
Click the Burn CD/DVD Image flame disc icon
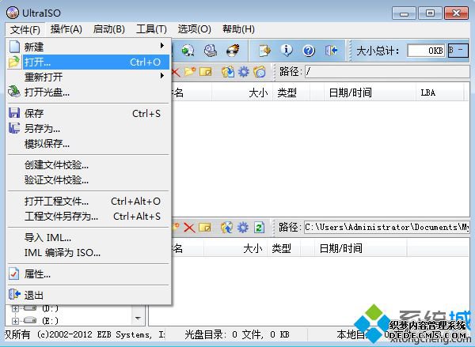233,51
